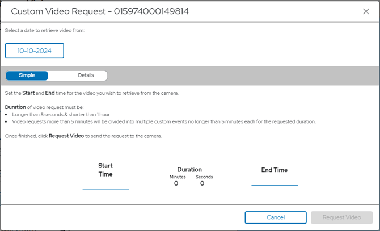Click the Minutes label under Duration
Image resolution: width=380 pixels, height=231 pixels.
[x=178, y=177]
